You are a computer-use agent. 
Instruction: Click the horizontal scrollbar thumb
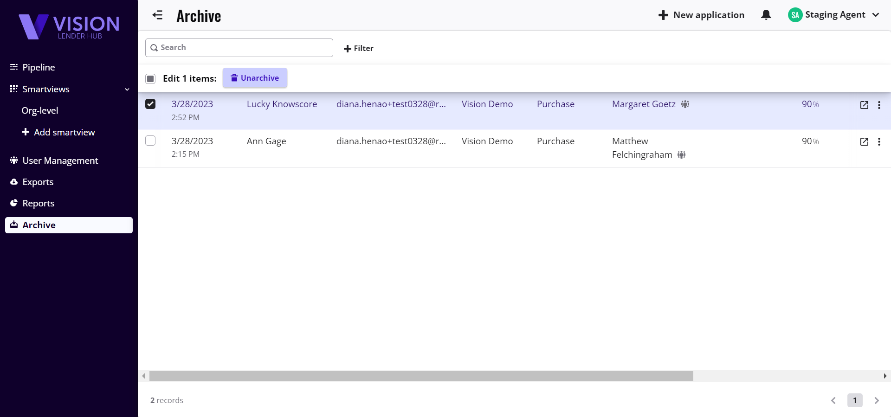click(421, 376)
